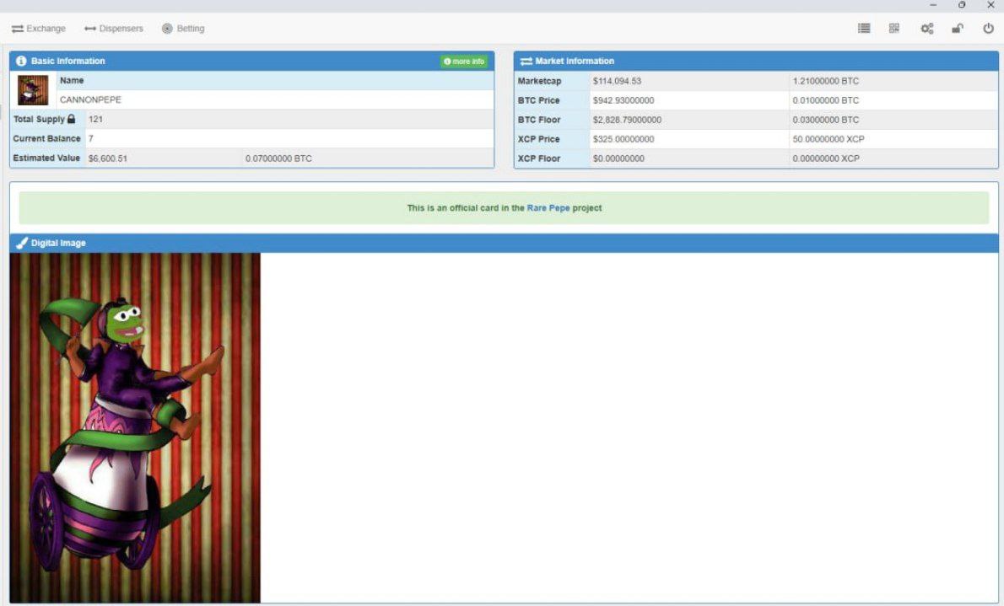Image resolution: width=1004 pixels, height=606 pixels.
Task: Click the list view icon in top bar
Action: [x=864, y=28]
